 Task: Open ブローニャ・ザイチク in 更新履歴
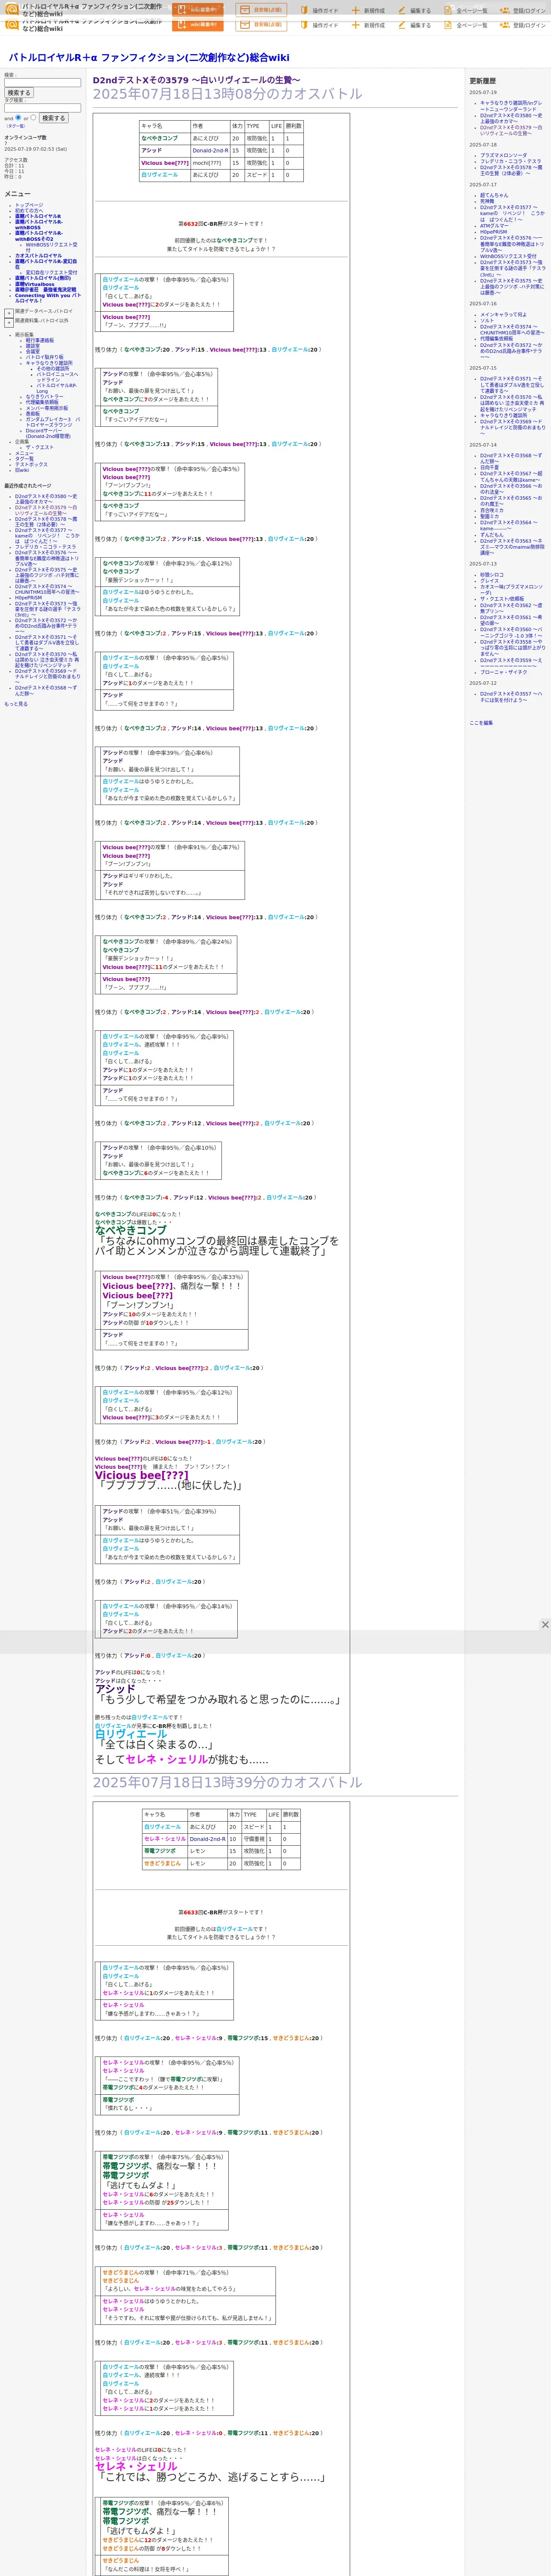coord(503,672)
